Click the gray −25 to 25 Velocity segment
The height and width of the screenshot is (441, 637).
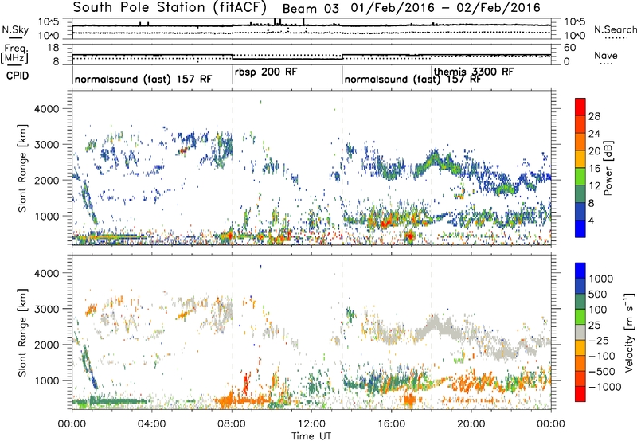point(580,333)
